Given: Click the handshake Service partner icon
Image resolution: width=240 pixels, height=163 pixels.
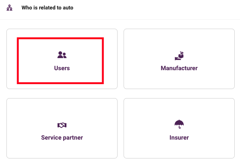Looking at the screenshot, I should pyautogui.click(x=62, y=125).
